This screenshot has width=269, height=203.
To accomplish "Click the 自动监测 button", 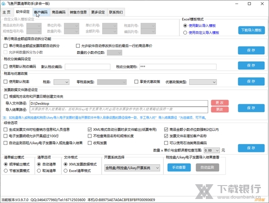I will point(208,167).
